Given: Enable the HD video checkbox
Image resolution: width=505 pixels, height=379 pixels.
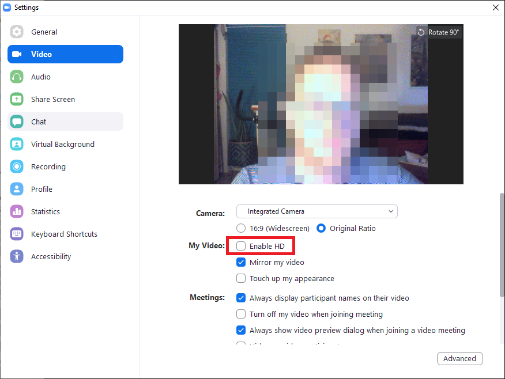Looking at the screenshot, I should (x=241, y=246).
